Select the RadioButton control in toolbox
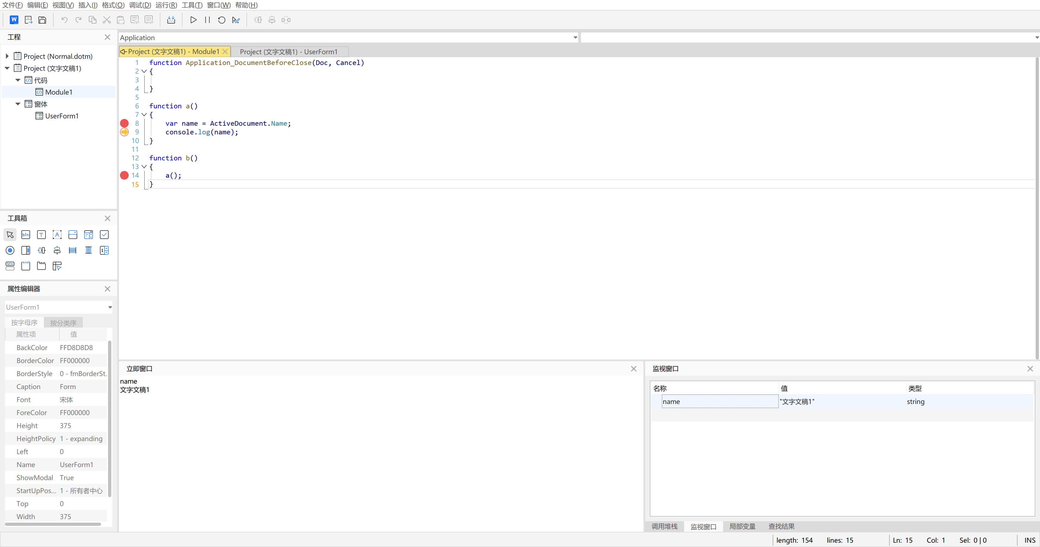 (10, 251)
